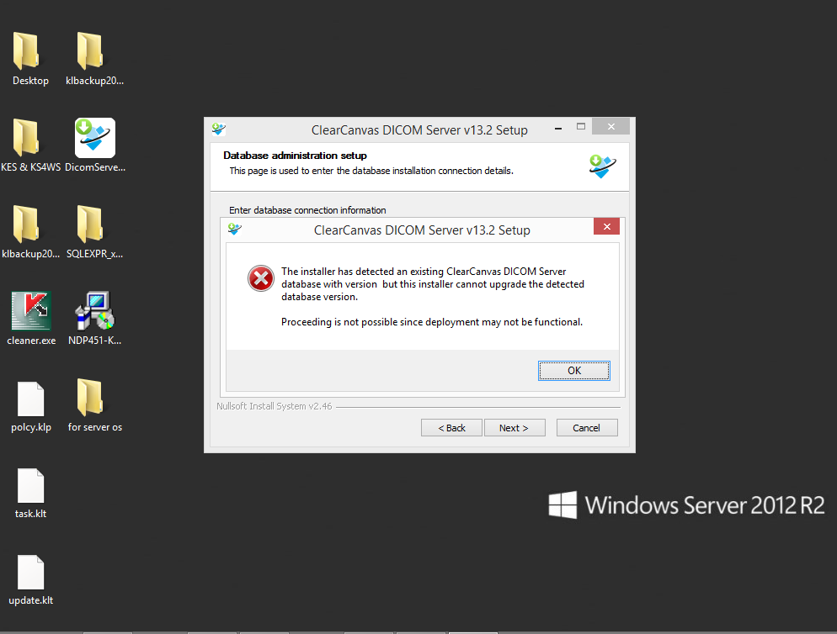
Task: Close the error dialog with the red X
Action: 605,226
